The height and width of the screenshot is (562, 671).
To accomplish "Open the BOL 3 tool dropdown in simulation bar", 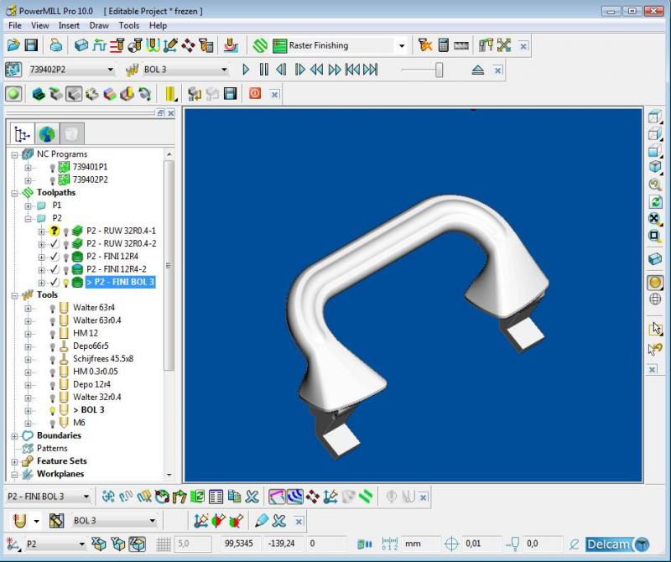I will pos(224,70).
